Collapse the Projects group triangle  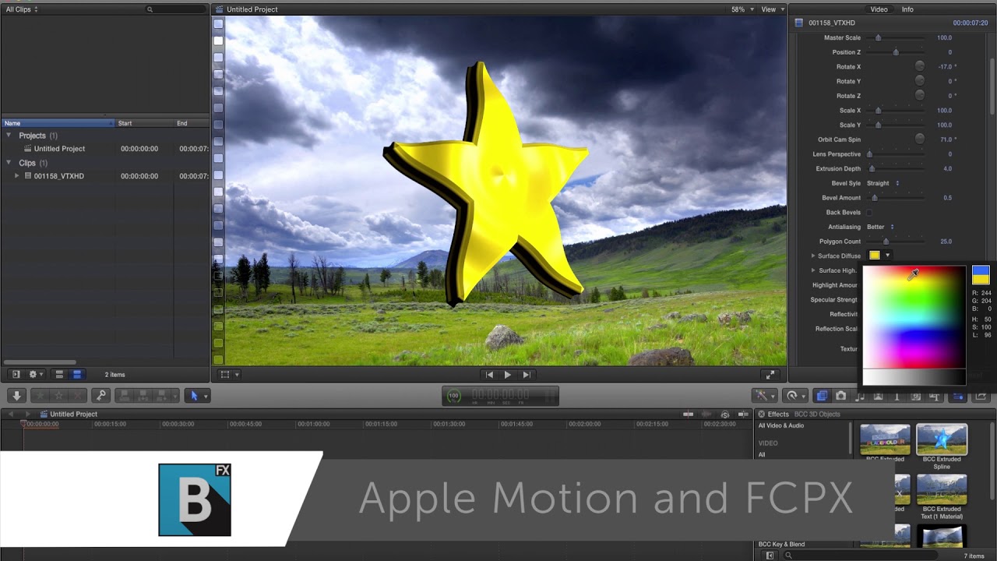pos(9,136)
